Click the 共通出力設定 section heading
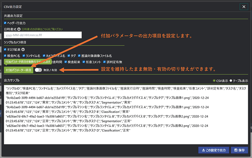The height and width of the screenshot is (158, 252). pos(13,16)
